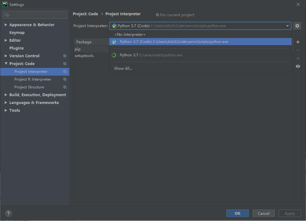Click the 'Project: Code' breadcrumb
This screenshot has width=306, height=221.
click(85, 14)
